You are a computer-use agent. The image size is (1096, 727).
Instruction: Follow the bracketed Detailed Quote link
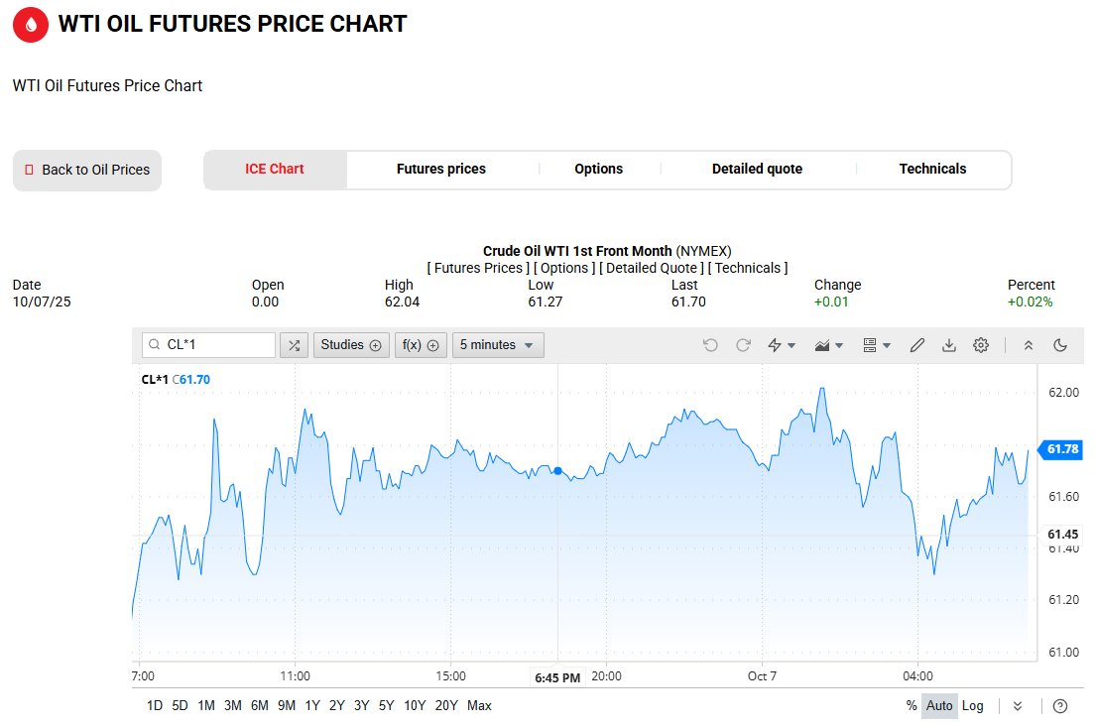click(652, 268)
